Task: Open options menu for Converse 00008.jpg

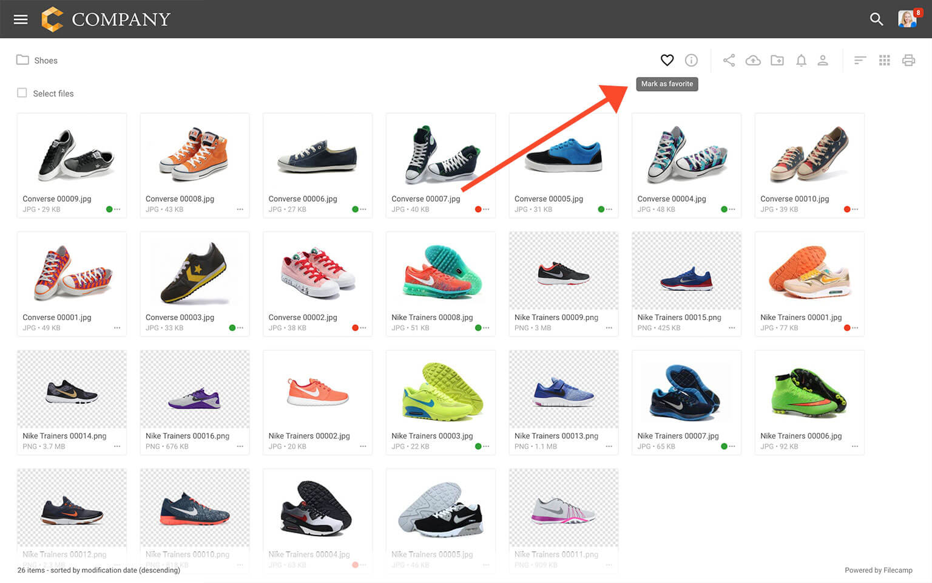Action: point(240,210)
